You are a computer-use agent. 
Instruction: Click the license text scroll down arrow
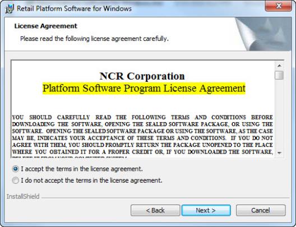(x=279, y=153)
